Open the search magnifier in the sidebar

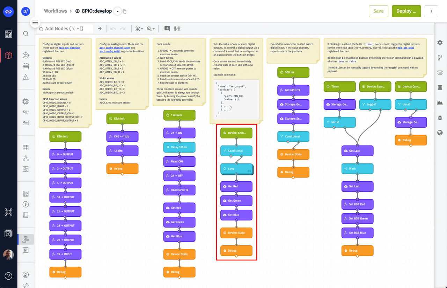coord(26,34)
